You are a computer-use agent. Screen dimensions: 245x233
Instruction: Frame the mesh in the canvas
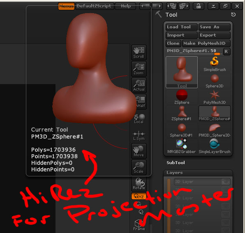(139, 225)
